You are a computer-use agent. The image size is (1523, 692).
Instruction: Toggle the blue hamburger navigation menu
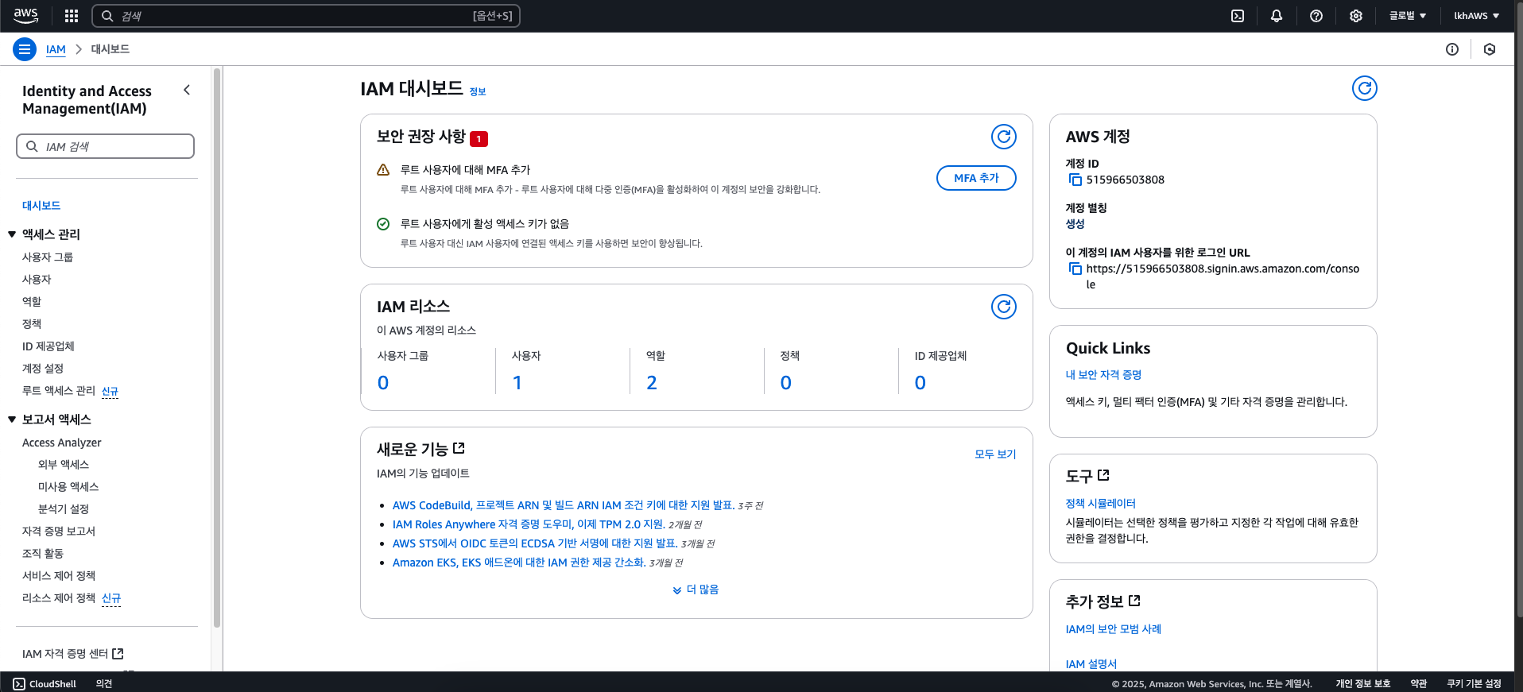coord(25,49)
